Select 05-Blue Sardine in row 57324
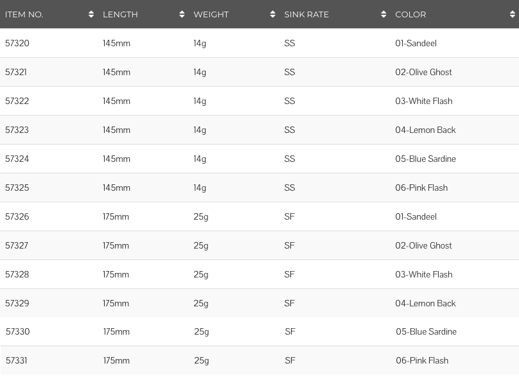The image size is (519, 377). pyautogui.click(x=425, y=159)
